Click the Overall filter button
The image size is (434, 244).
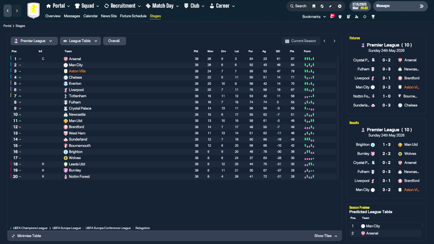click(114, 41)
